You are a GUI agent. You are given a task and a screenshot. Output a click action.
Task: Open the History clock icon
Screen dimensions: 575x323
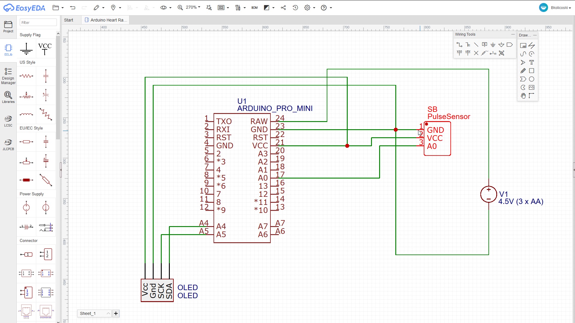click(x=295, y=7)
